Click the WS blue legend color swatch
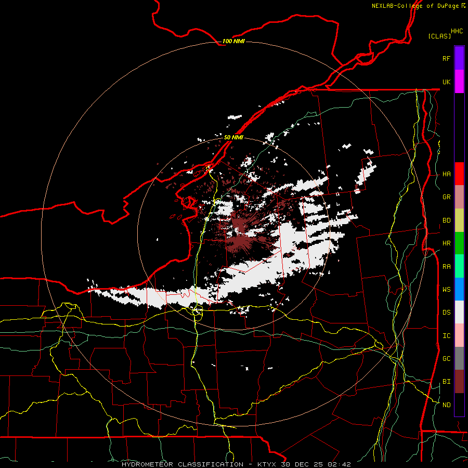The image size is (468, 468). 459,289
